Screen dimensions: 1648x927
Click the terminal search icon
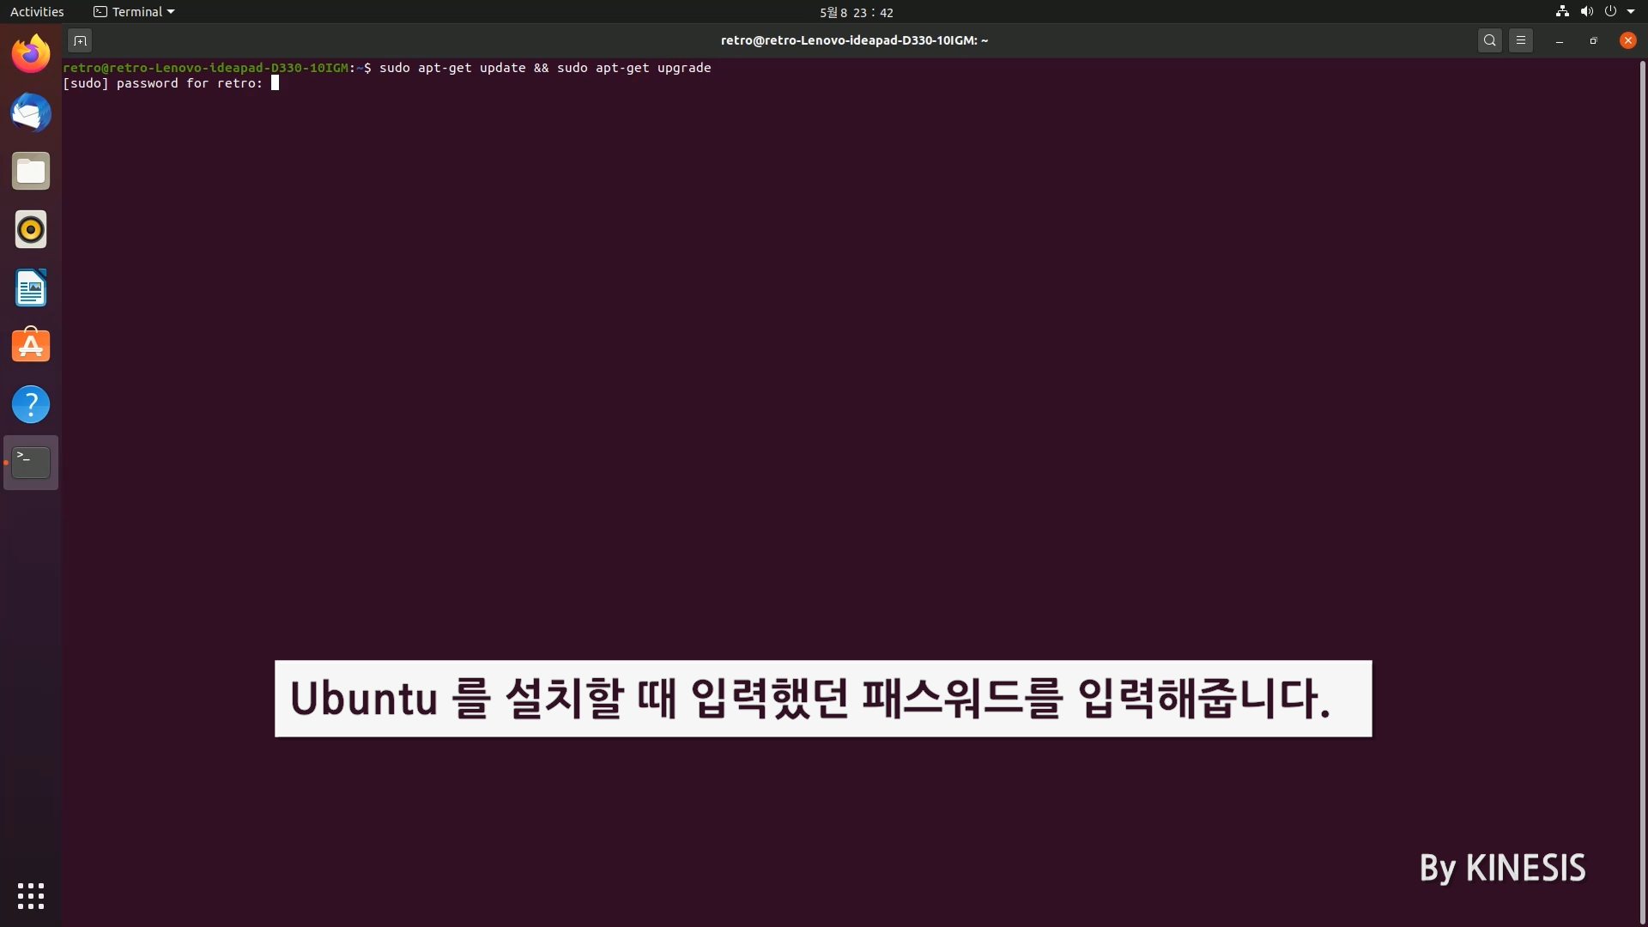coord(1490,40)
